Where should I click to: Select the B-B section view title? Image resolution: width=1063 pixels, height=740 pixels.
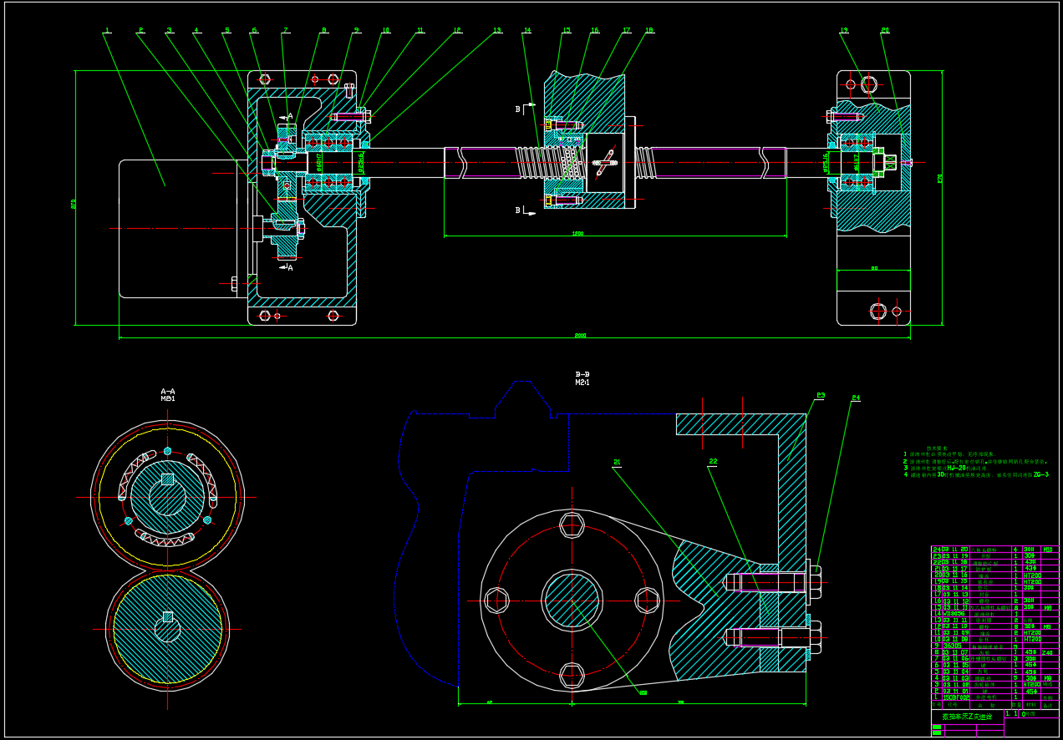pyautogui.click(x=582, y=374)
